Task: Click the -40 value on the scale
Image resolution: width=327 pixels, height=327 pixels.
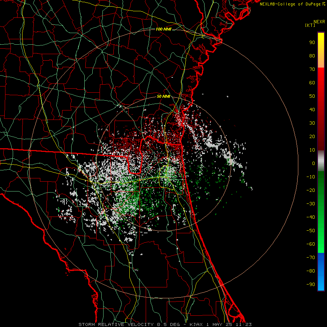Action: coord(311,217)
